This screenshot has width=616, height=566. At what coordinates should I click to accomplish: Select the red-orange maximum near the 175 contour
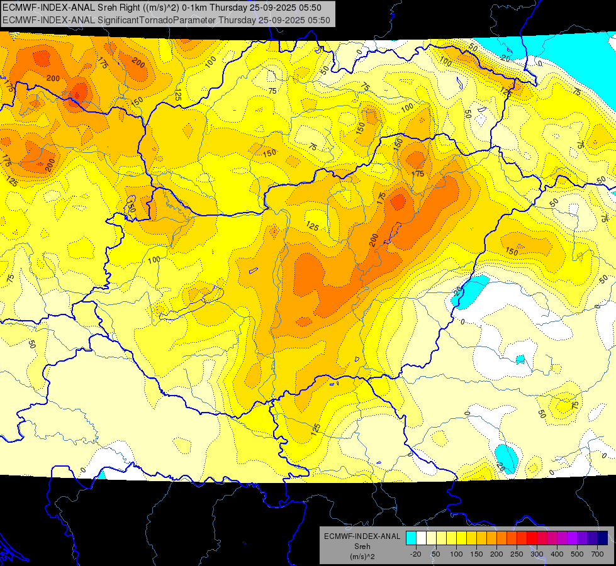point(398,201)
